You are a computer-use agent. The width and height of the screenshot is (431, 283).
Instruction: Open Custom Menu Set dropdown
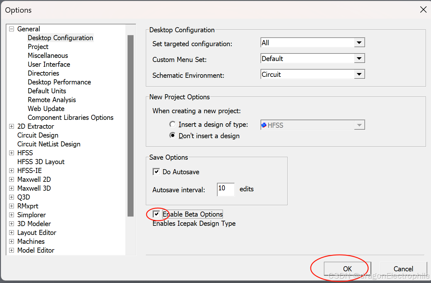click(x=359, y=58)
